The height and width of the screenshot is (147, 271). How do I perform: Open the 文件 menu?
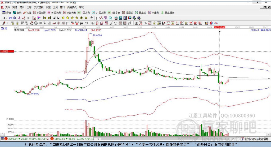(x=8, y=7)
